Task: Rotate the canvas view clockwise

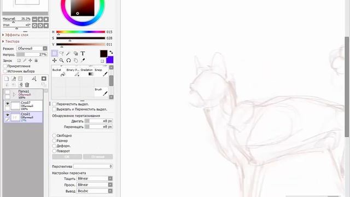Action: pos(40,26)
